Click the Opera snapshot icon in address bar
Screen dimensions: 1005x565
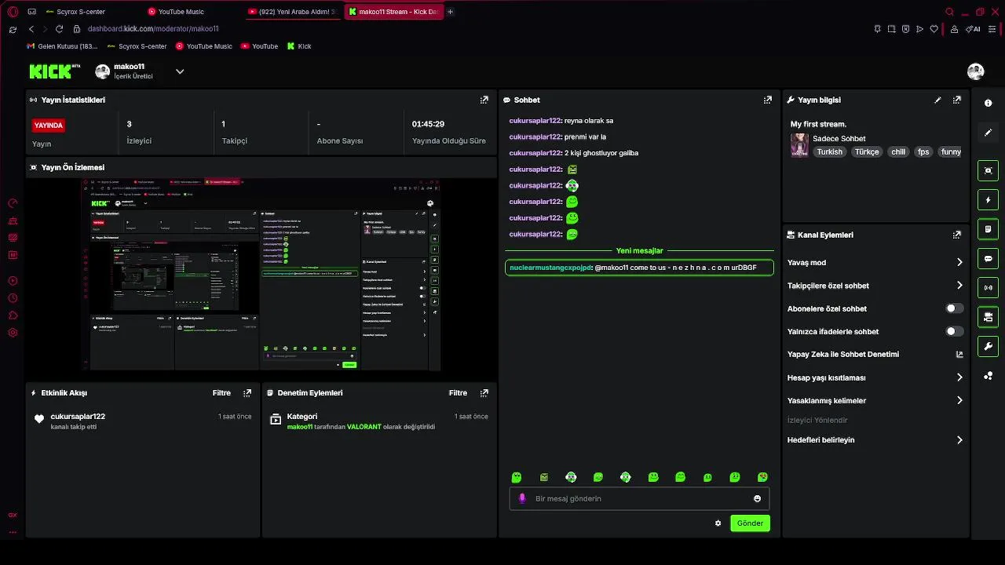pos(892,29)
